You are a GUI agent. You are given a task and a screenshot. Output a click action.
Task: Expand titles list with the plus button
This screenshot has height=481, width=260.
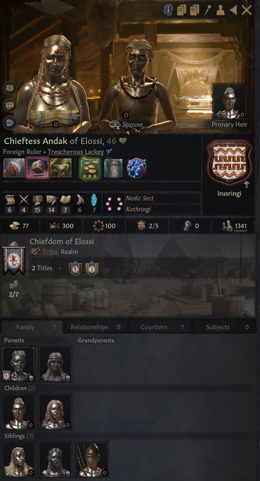(x=60, y=268)
